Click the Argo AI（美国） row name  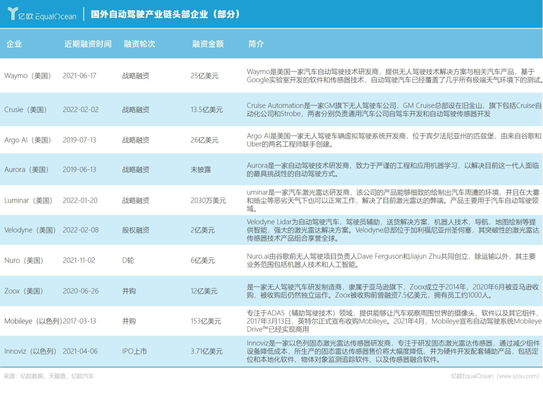point(28,140)
